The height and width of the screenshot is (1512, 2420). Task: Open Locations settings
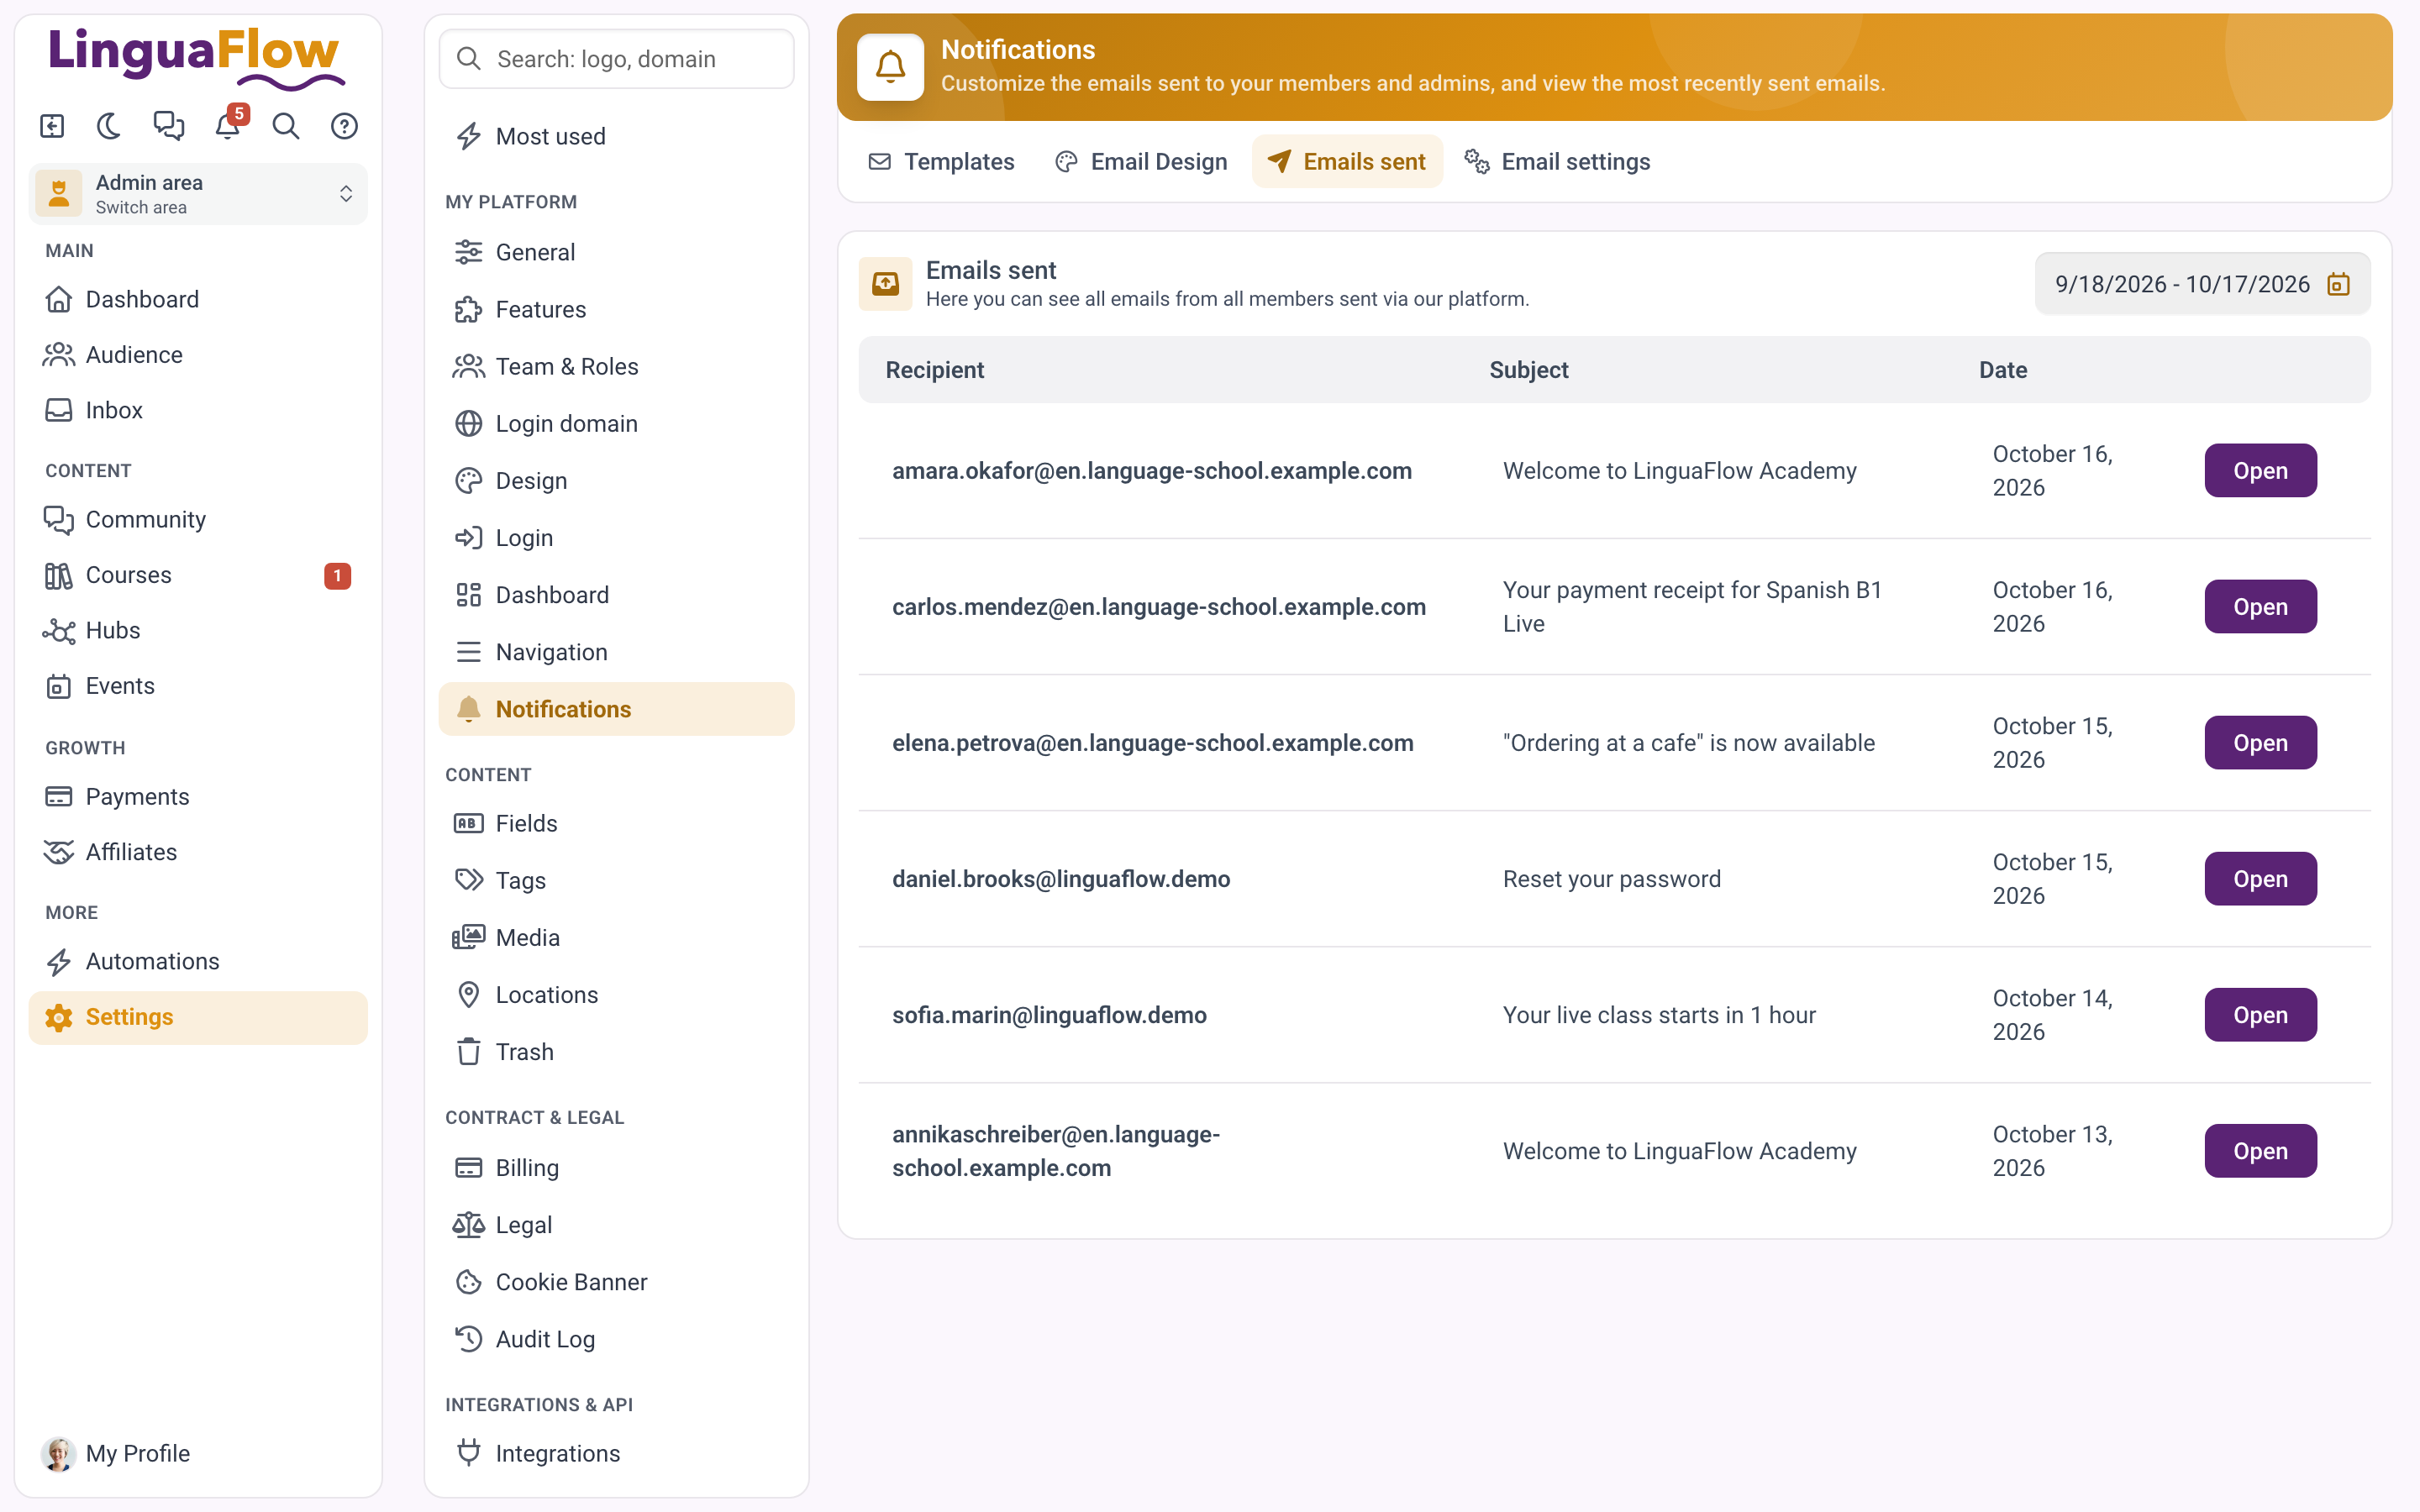(617, 995)
